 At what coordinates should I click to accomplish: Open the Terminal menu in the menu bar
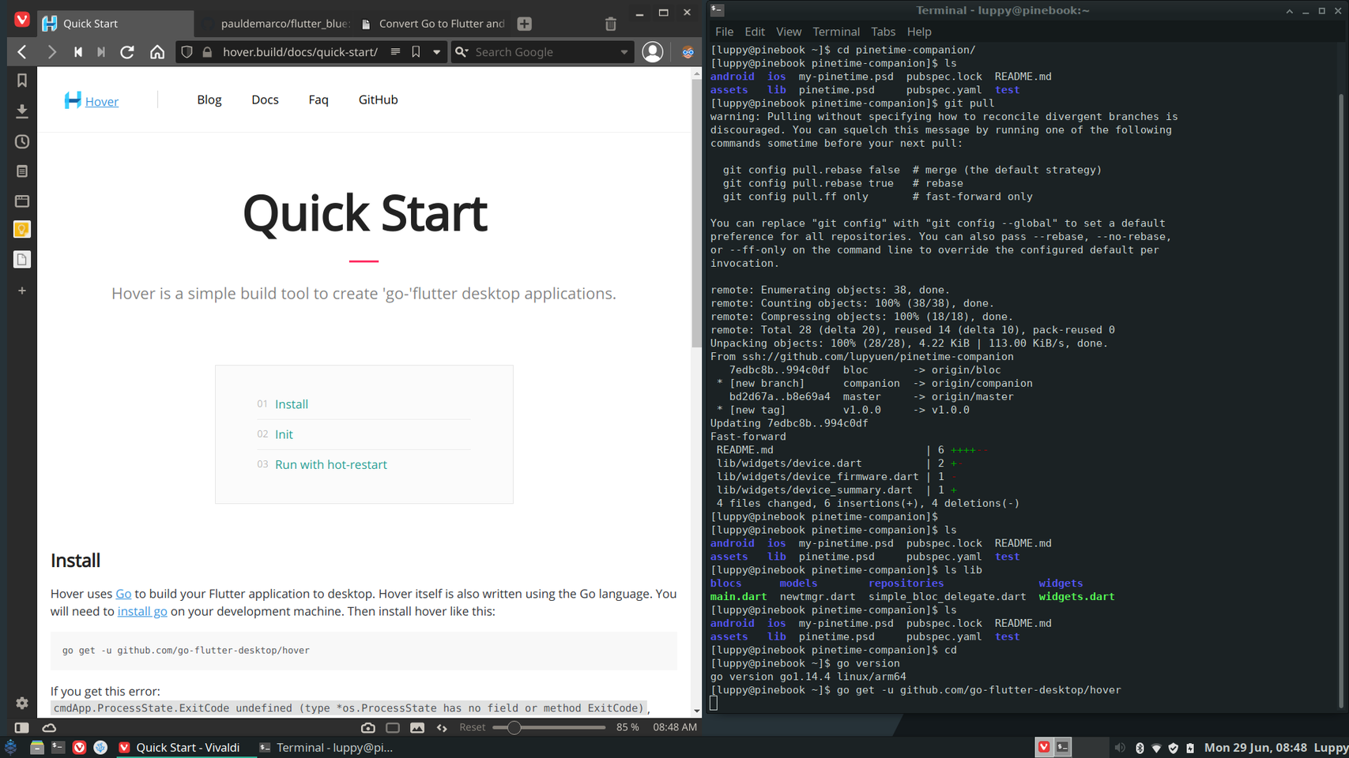[835, 32]
